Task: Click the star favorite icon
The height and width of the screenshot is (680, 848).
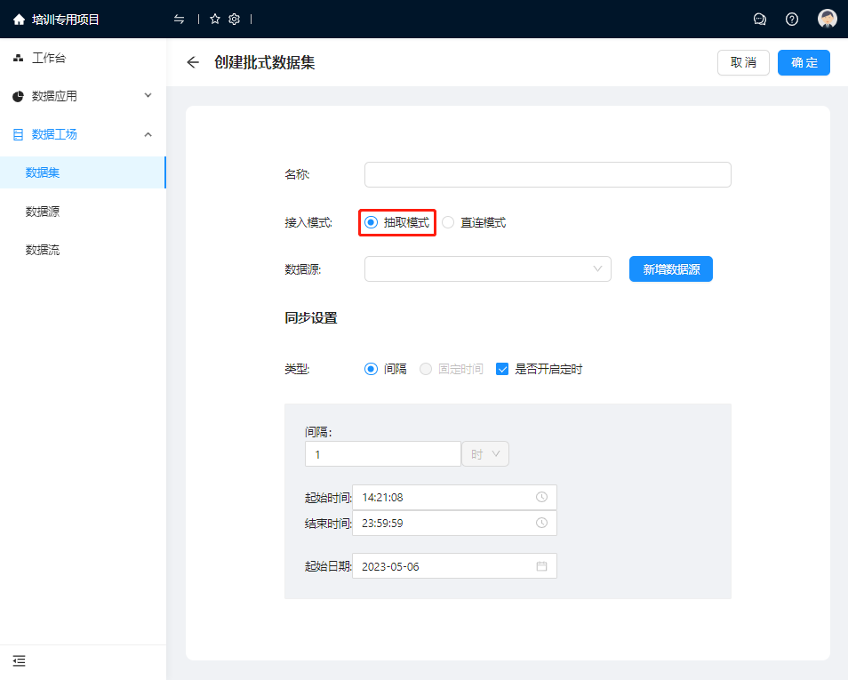Action: point(215,19)
